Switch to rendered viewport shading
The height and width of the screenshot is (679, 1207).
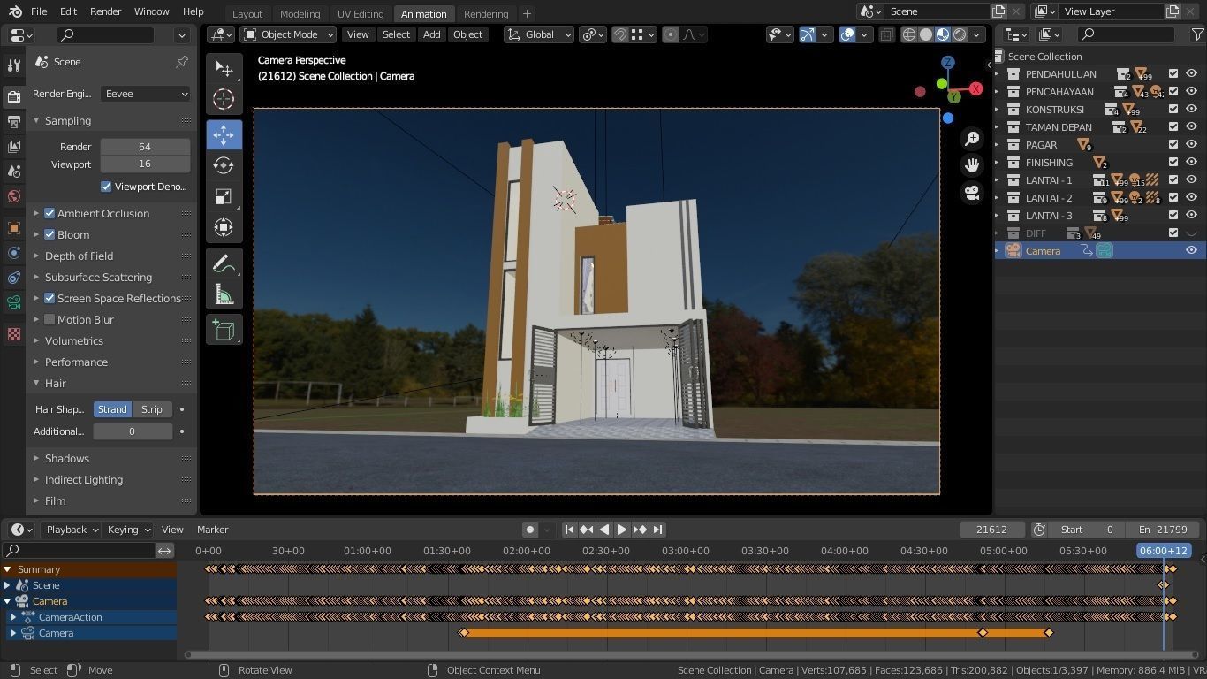point(960,34)
